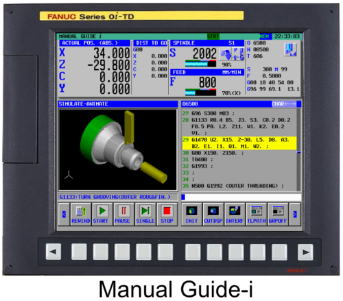Hit the physical left arrow key
The height and width of the screenshot is (301, 343).
point(54,252)
